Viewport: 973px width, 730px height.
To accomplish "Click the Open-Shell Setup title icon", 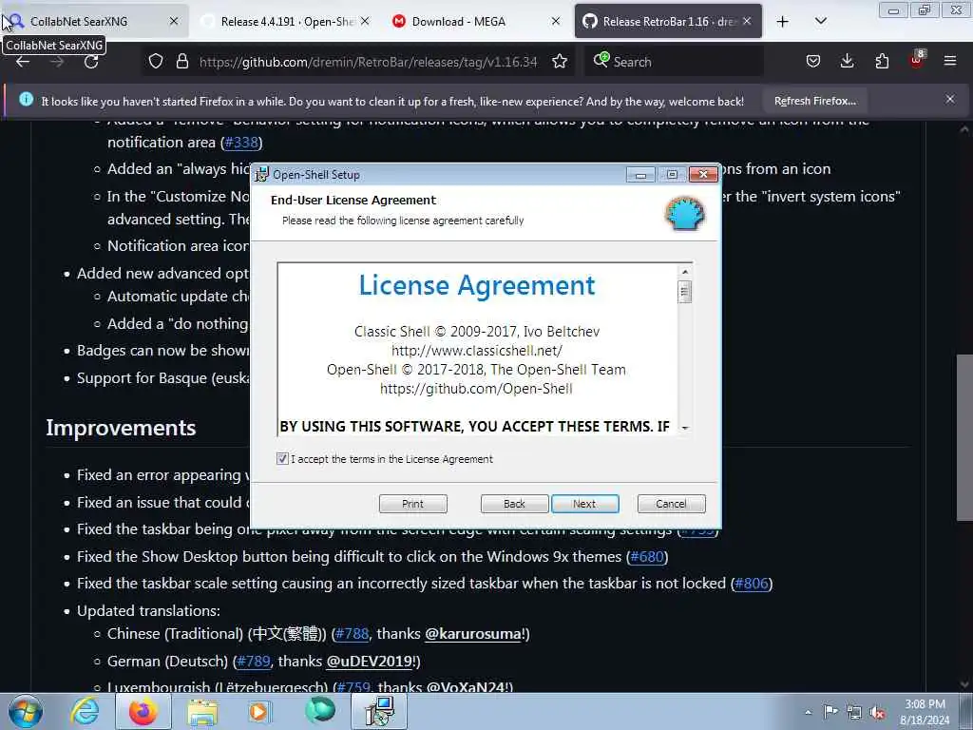I will 262,175.
